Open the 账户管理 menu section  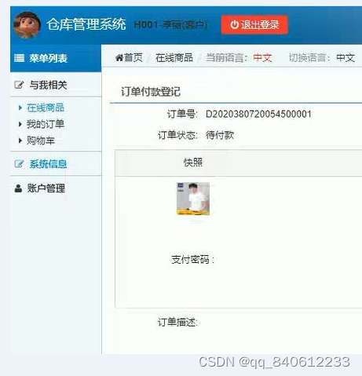click(46, 188)
